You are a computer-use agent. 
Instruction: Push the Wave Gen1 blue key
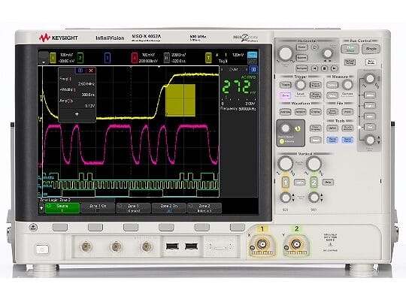pyautogui.click(x=332, y=140)
